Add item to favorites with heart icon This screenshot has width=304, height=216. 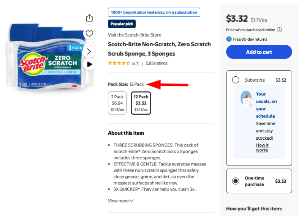tap(89, 34)
